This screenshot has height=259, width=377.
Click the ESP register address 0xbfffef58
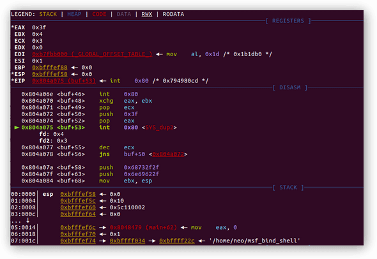pos(50,74)
